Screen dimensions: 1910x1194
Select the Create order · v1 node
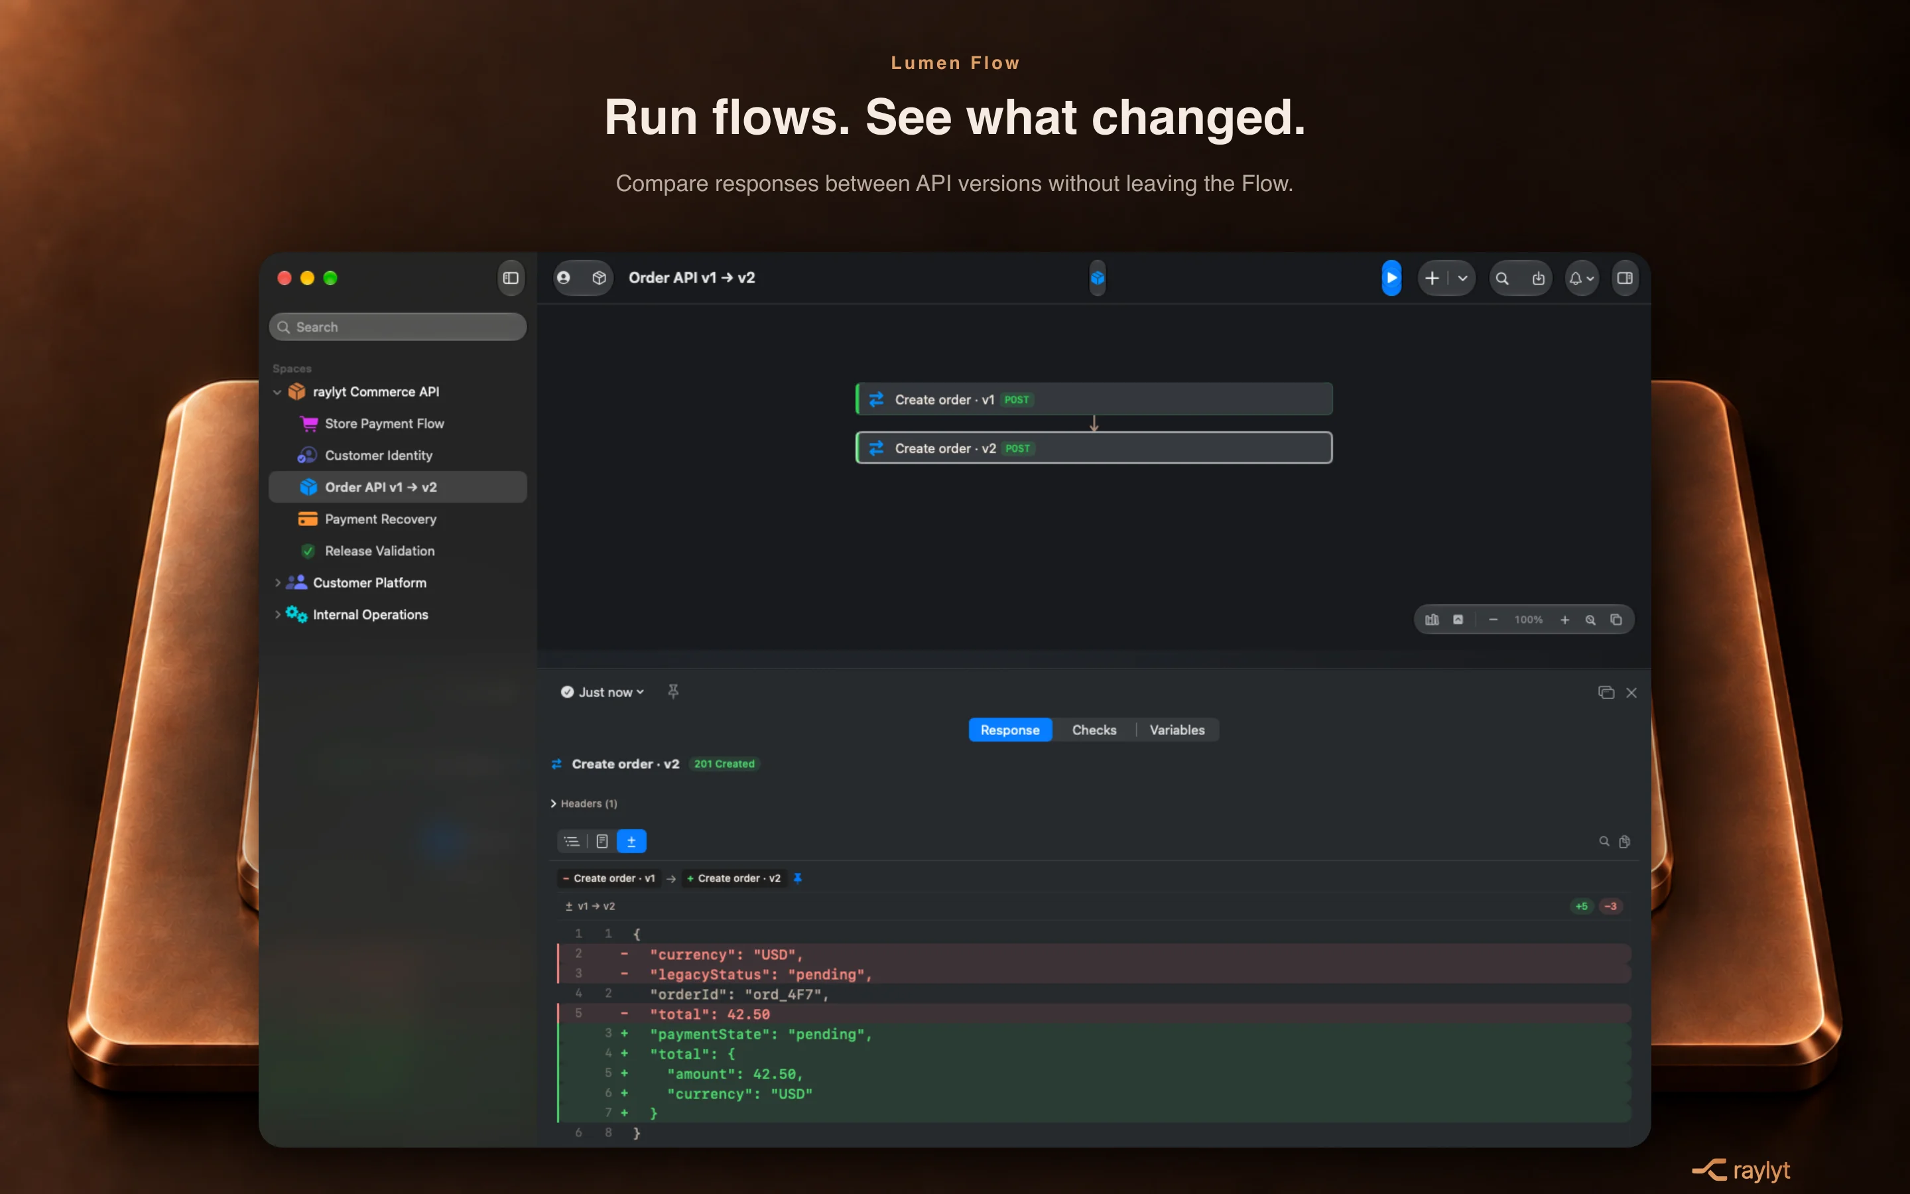tap(1094, 399)
